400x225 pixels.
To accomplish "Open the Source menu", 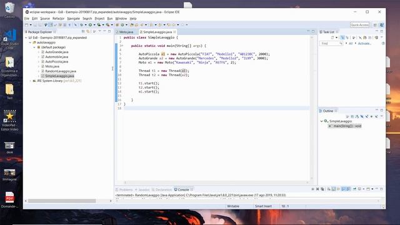I will (x=45, y=19).
